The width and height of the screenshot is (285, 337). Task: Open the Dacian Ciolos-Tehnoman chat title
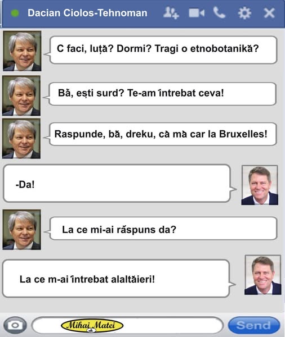87,13
